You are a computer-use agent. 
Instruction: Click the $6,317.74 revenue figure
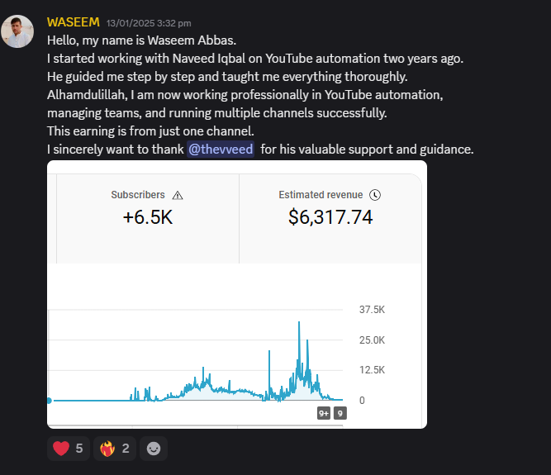(x=330, y=217)
